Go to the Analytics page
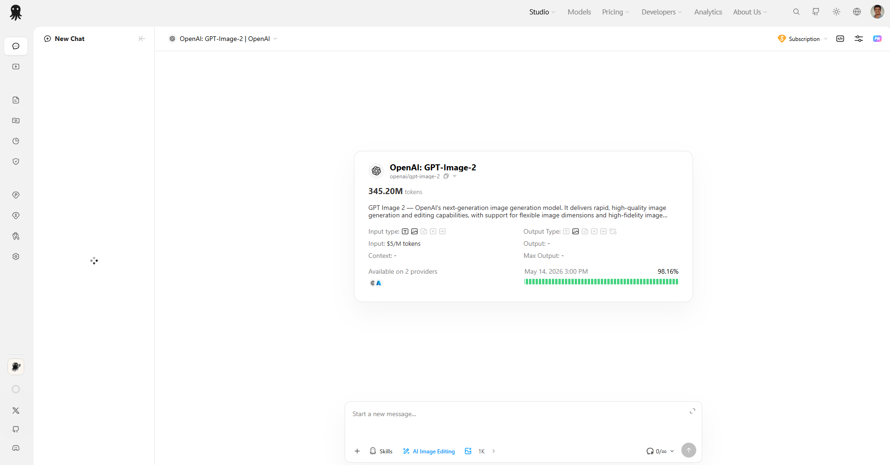890x465 pixels. [708, 12]
